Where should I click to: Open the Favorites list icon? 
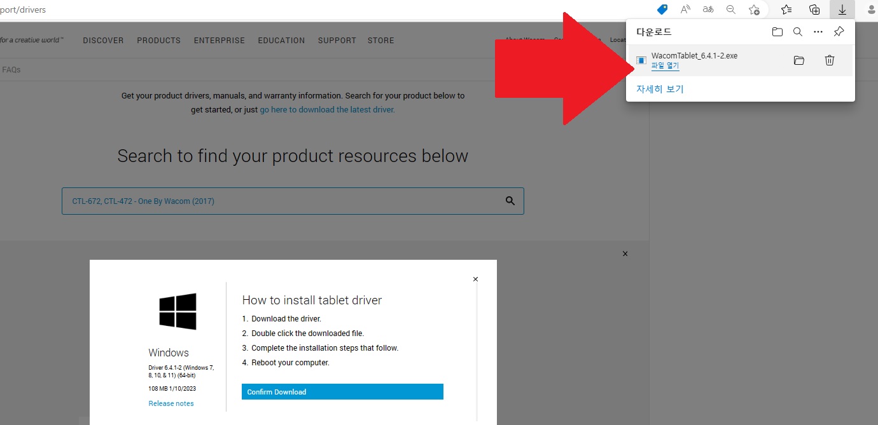pos(786,10)
